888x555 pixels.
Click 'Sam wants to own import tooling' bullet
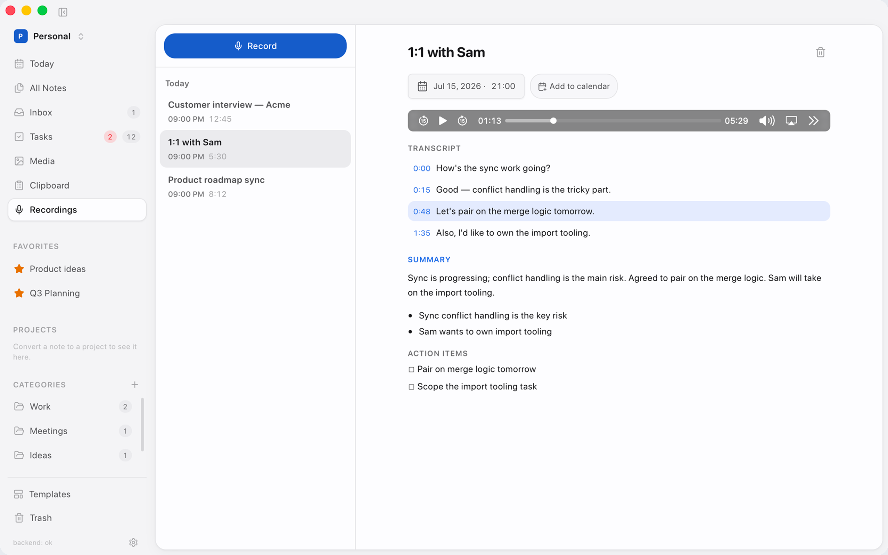pos(485,331)
